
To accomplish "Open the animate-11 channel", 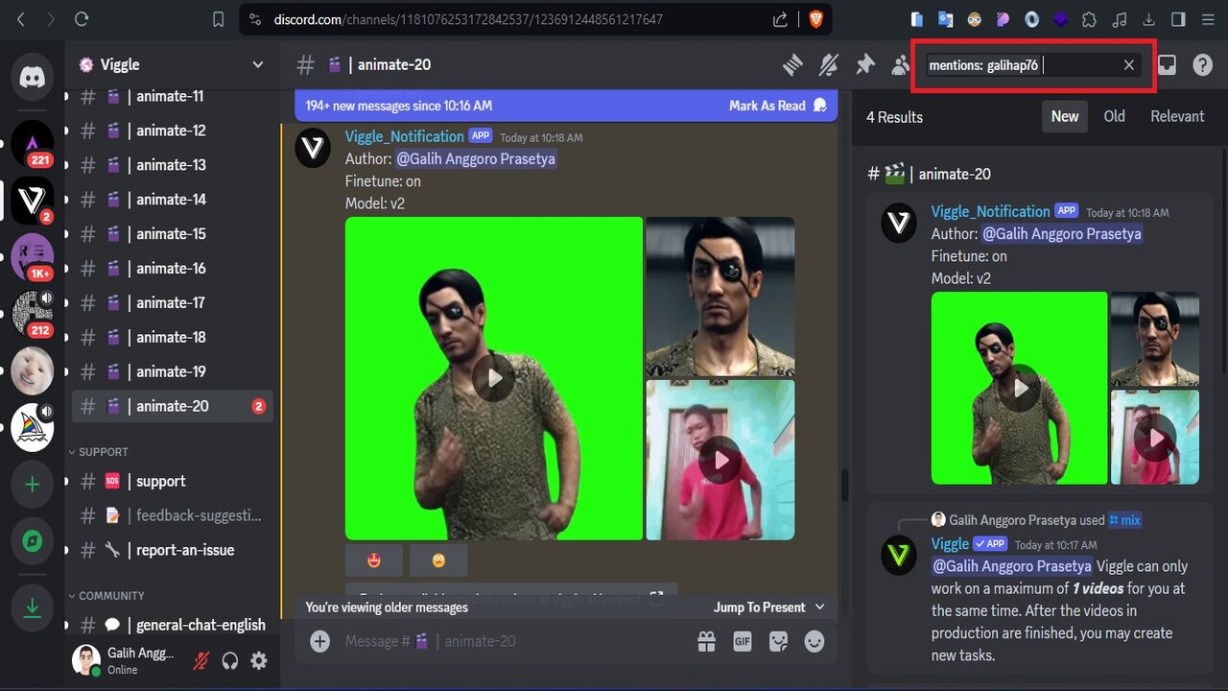I will (172, 96).
